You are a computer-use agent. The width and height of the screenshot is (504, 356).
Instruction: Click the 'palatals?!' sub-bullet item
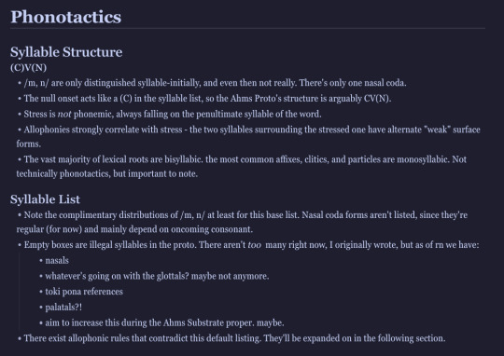coord(63,308)
